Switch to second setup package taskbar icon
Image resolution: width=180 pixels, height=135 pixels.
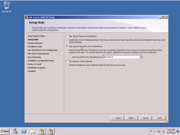(51, 131)
